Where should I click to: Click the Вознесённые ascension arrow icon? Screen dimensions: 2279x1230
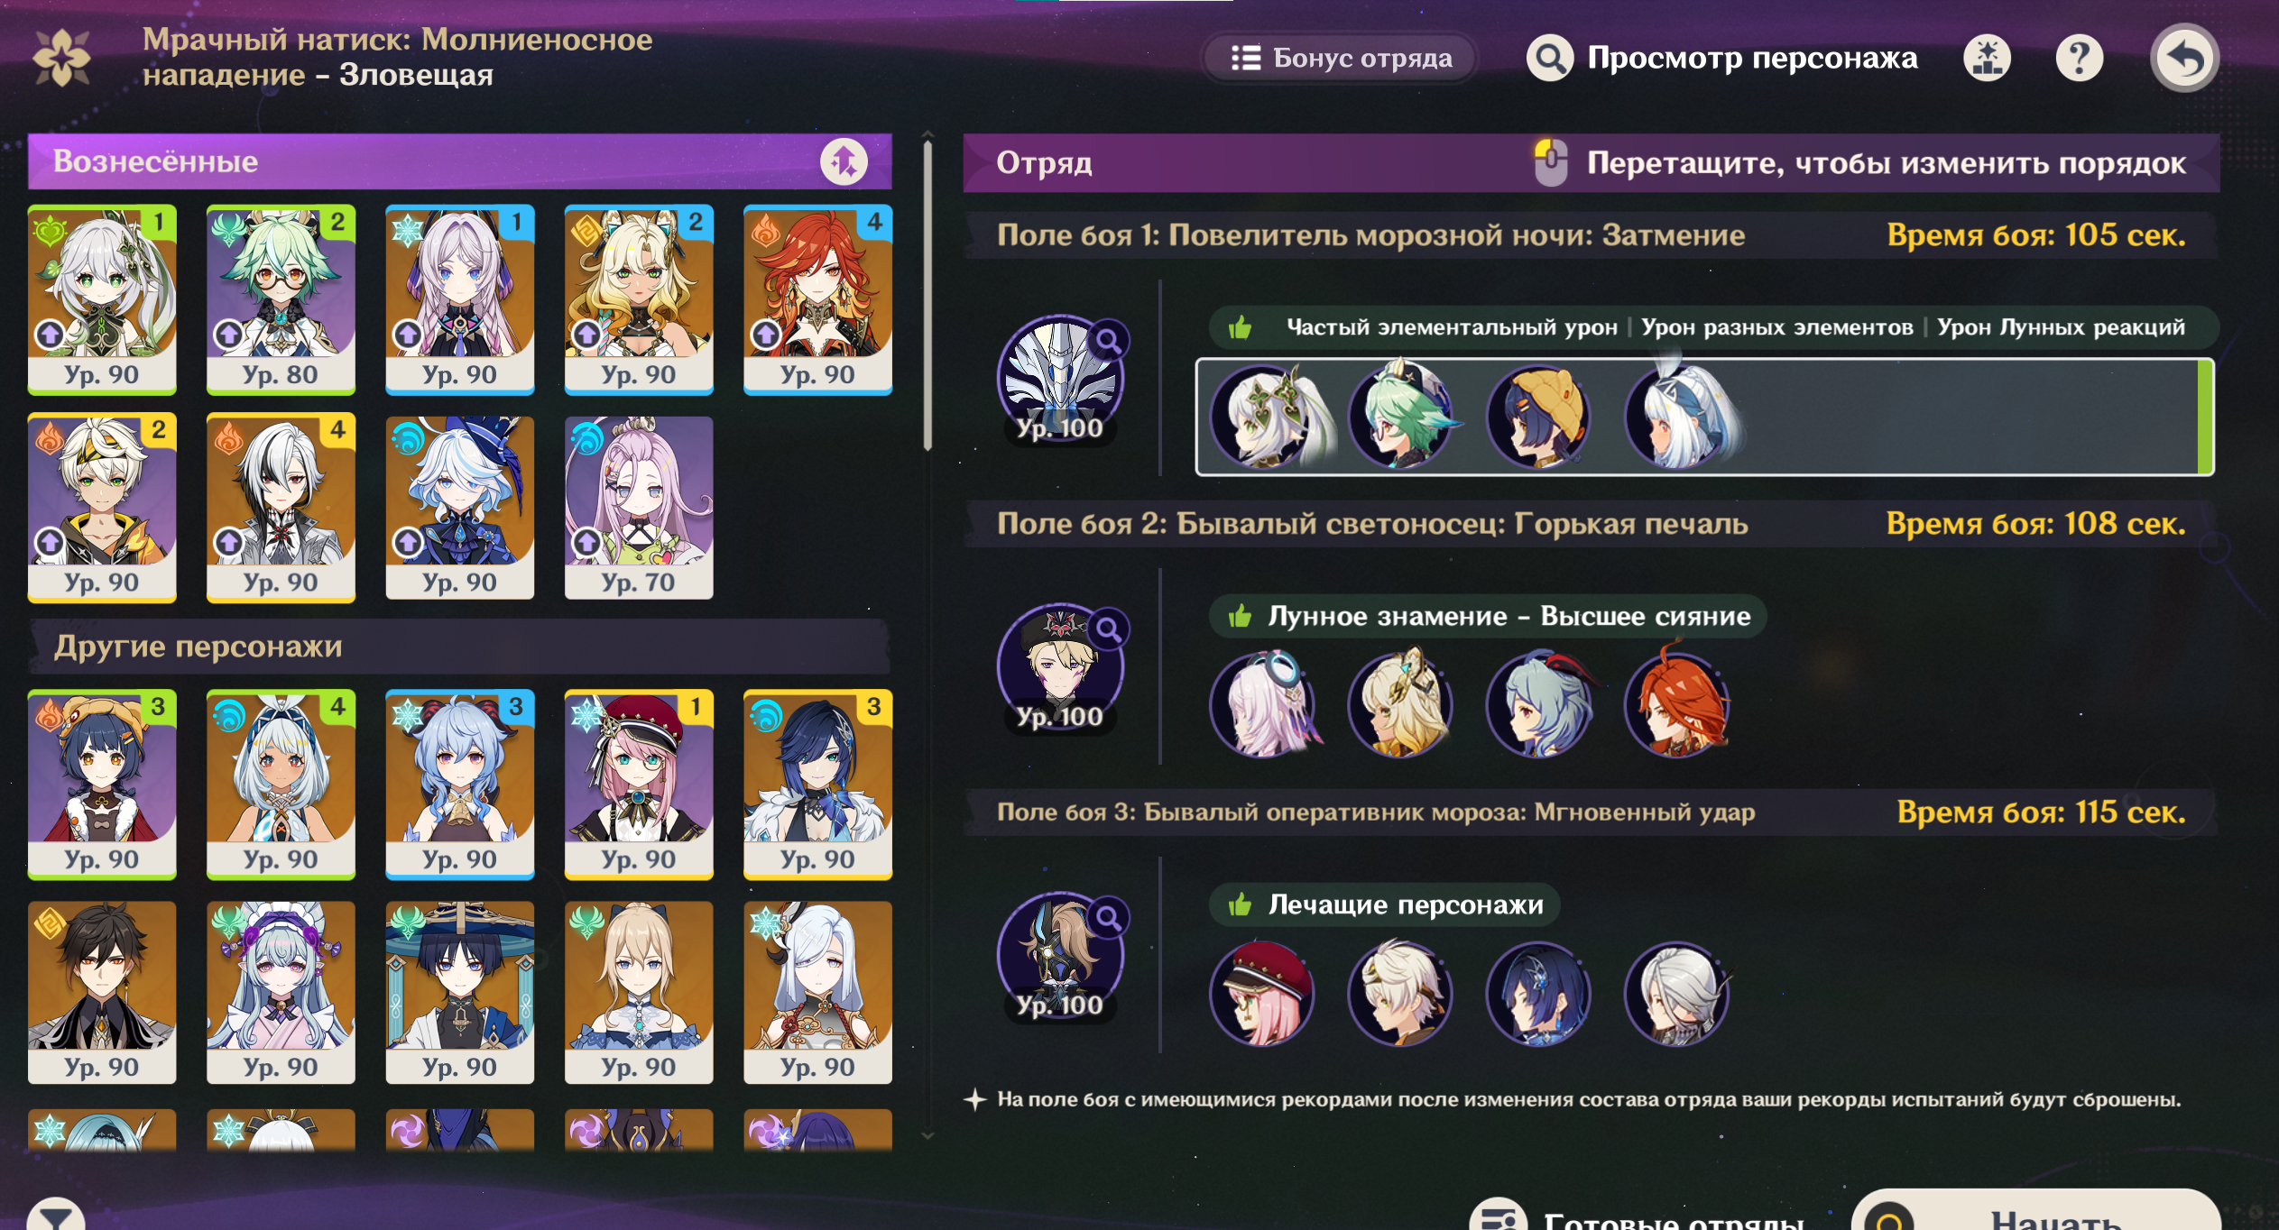coord(844,162)
